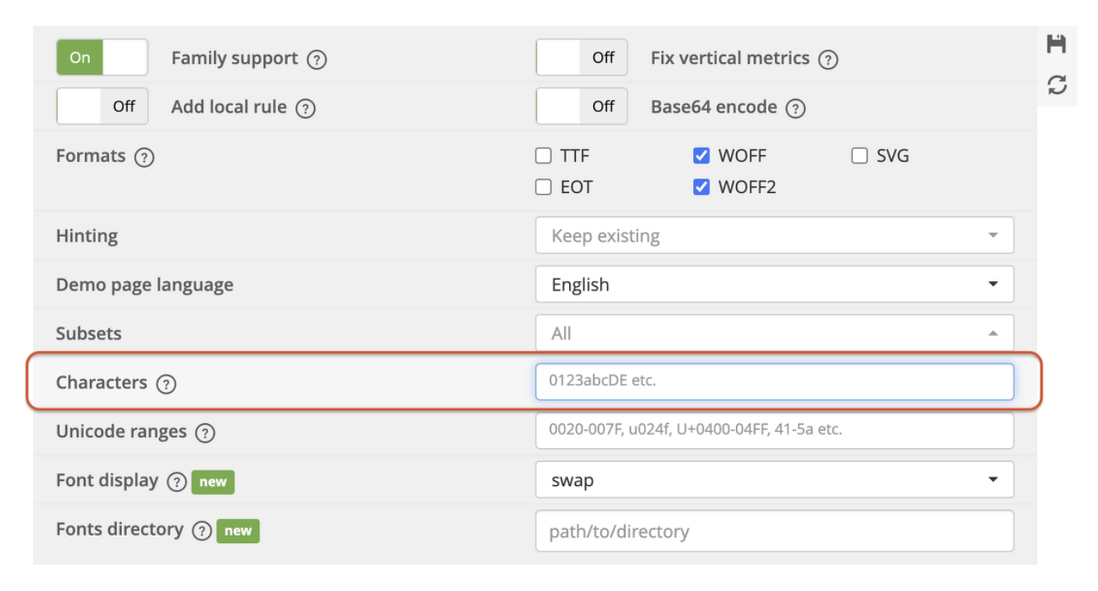Click the Add local rule help icon

tap(306, 108)
